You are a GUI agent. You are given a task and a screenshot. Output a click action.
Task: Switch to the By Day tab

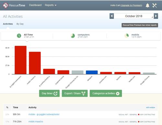(x=20, y=24)
